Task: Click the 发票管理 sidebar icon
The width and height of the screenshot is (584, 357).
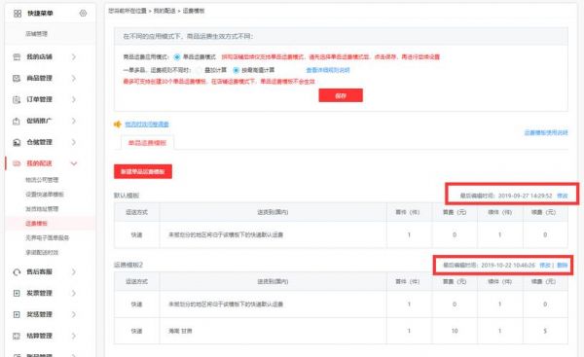Action: click(x=17, y=294)
